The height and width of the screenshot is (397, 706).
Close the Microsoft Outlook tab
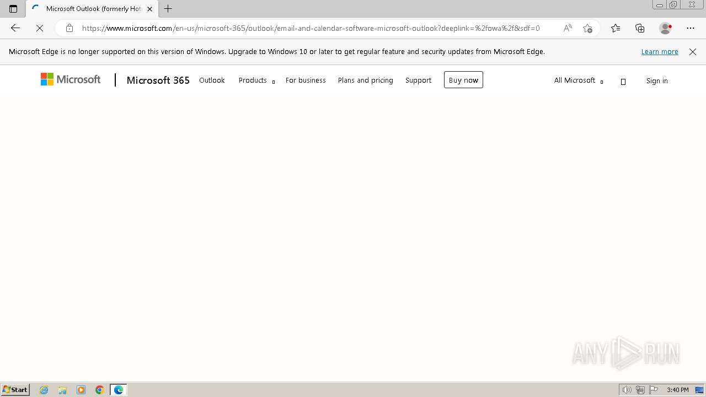point(149,9)
